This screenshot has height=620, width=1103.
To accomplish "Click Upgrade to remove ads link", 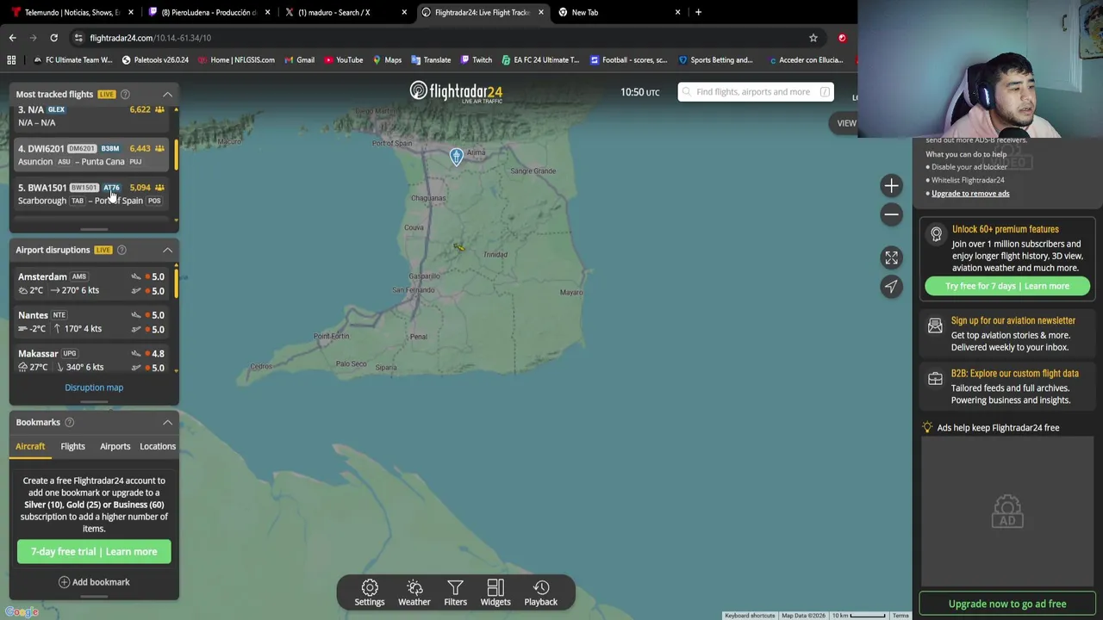I will [970, 194].
